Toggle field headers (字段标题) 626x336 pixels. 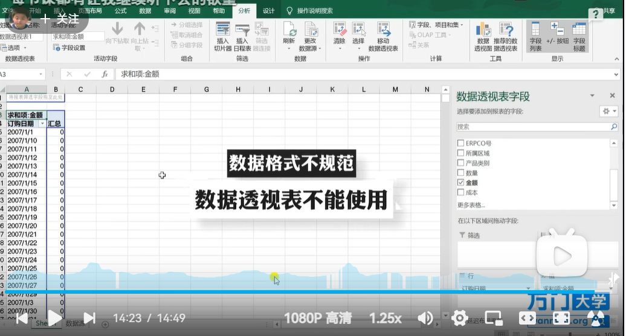pyautogui.click(x=579, y=37)
